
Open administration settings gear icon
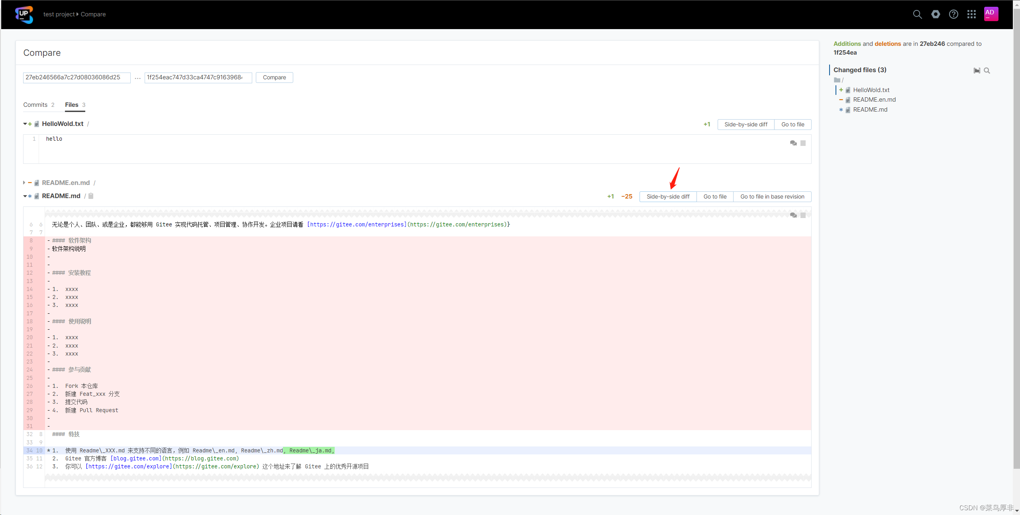(x=936, y=14)
